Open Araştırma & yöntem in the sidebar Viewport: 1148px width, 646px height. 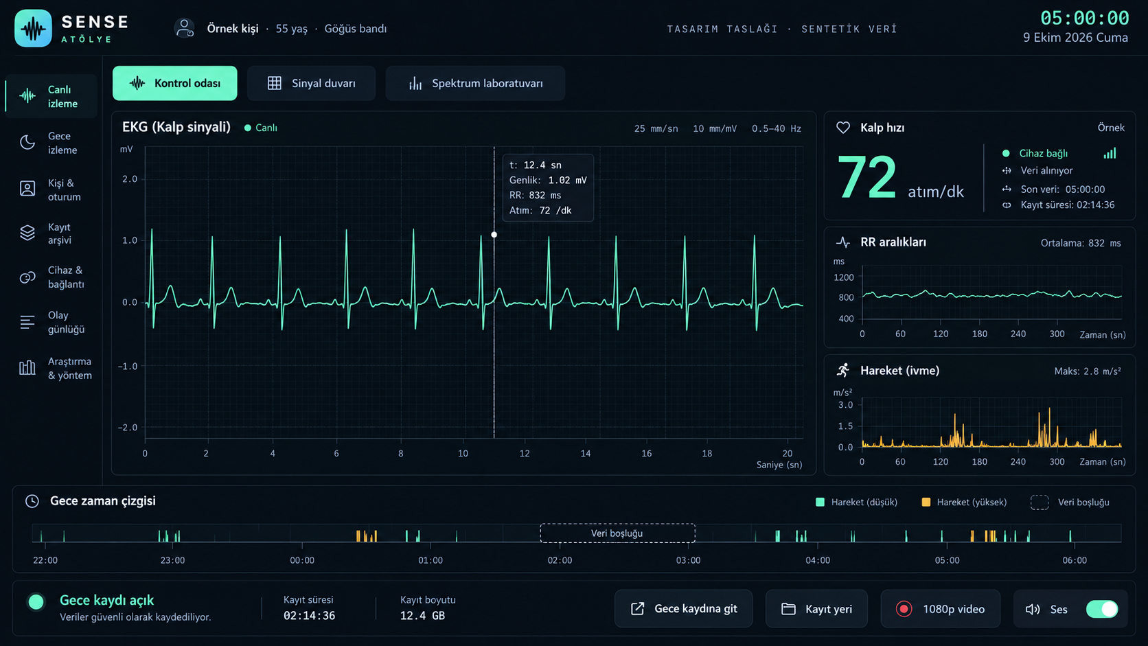click(x=51, y=368)
